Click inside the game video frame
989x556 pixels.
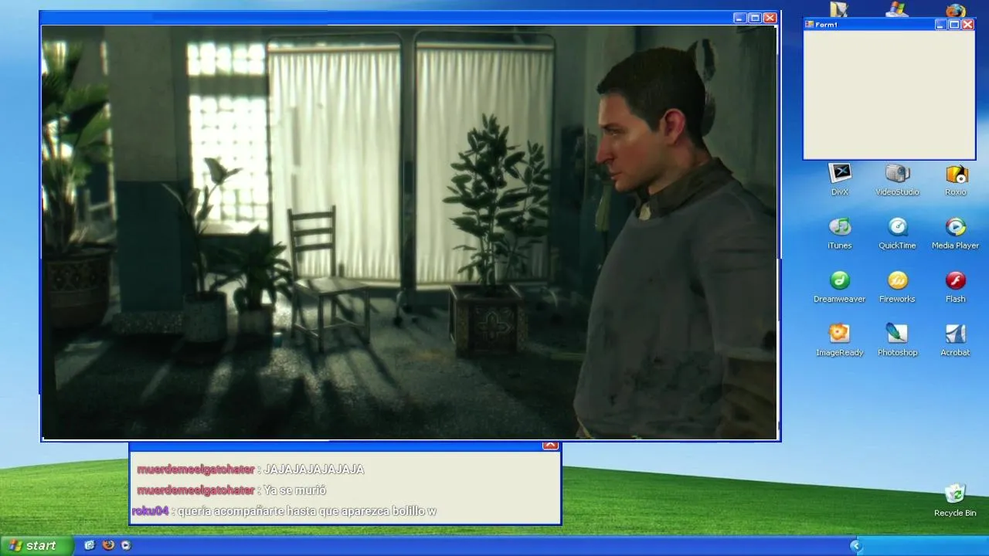tap(410, 232)
